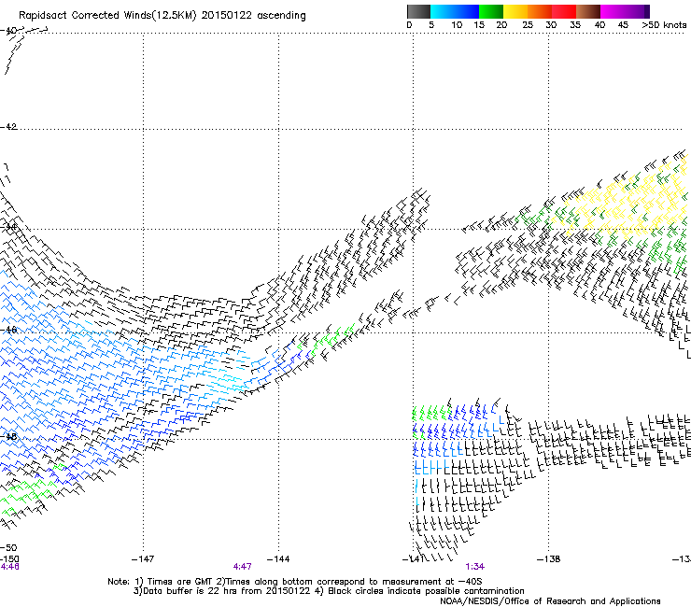Click the longitude label '-144'
The width and height of the screenshot is (691, 607).
tap(278, 559)
